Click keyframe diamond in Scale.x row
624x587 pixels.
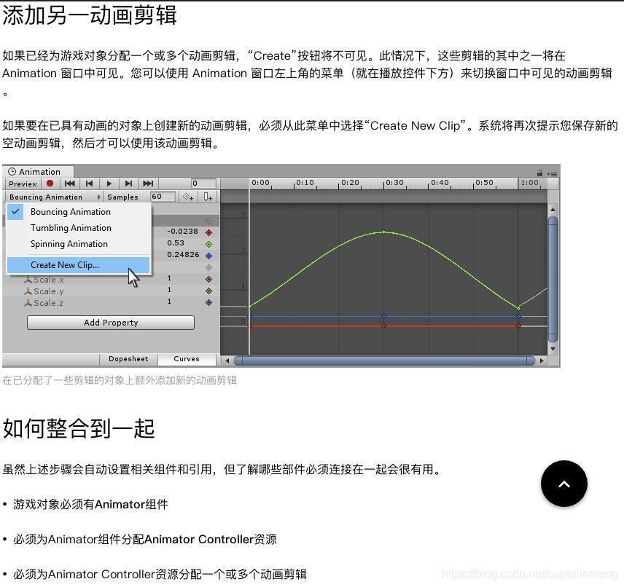(x=208, y=279)
